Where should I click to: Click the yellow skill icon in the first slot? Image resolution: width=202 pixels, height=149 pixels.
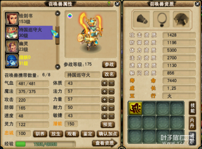(x=135, y=108)
